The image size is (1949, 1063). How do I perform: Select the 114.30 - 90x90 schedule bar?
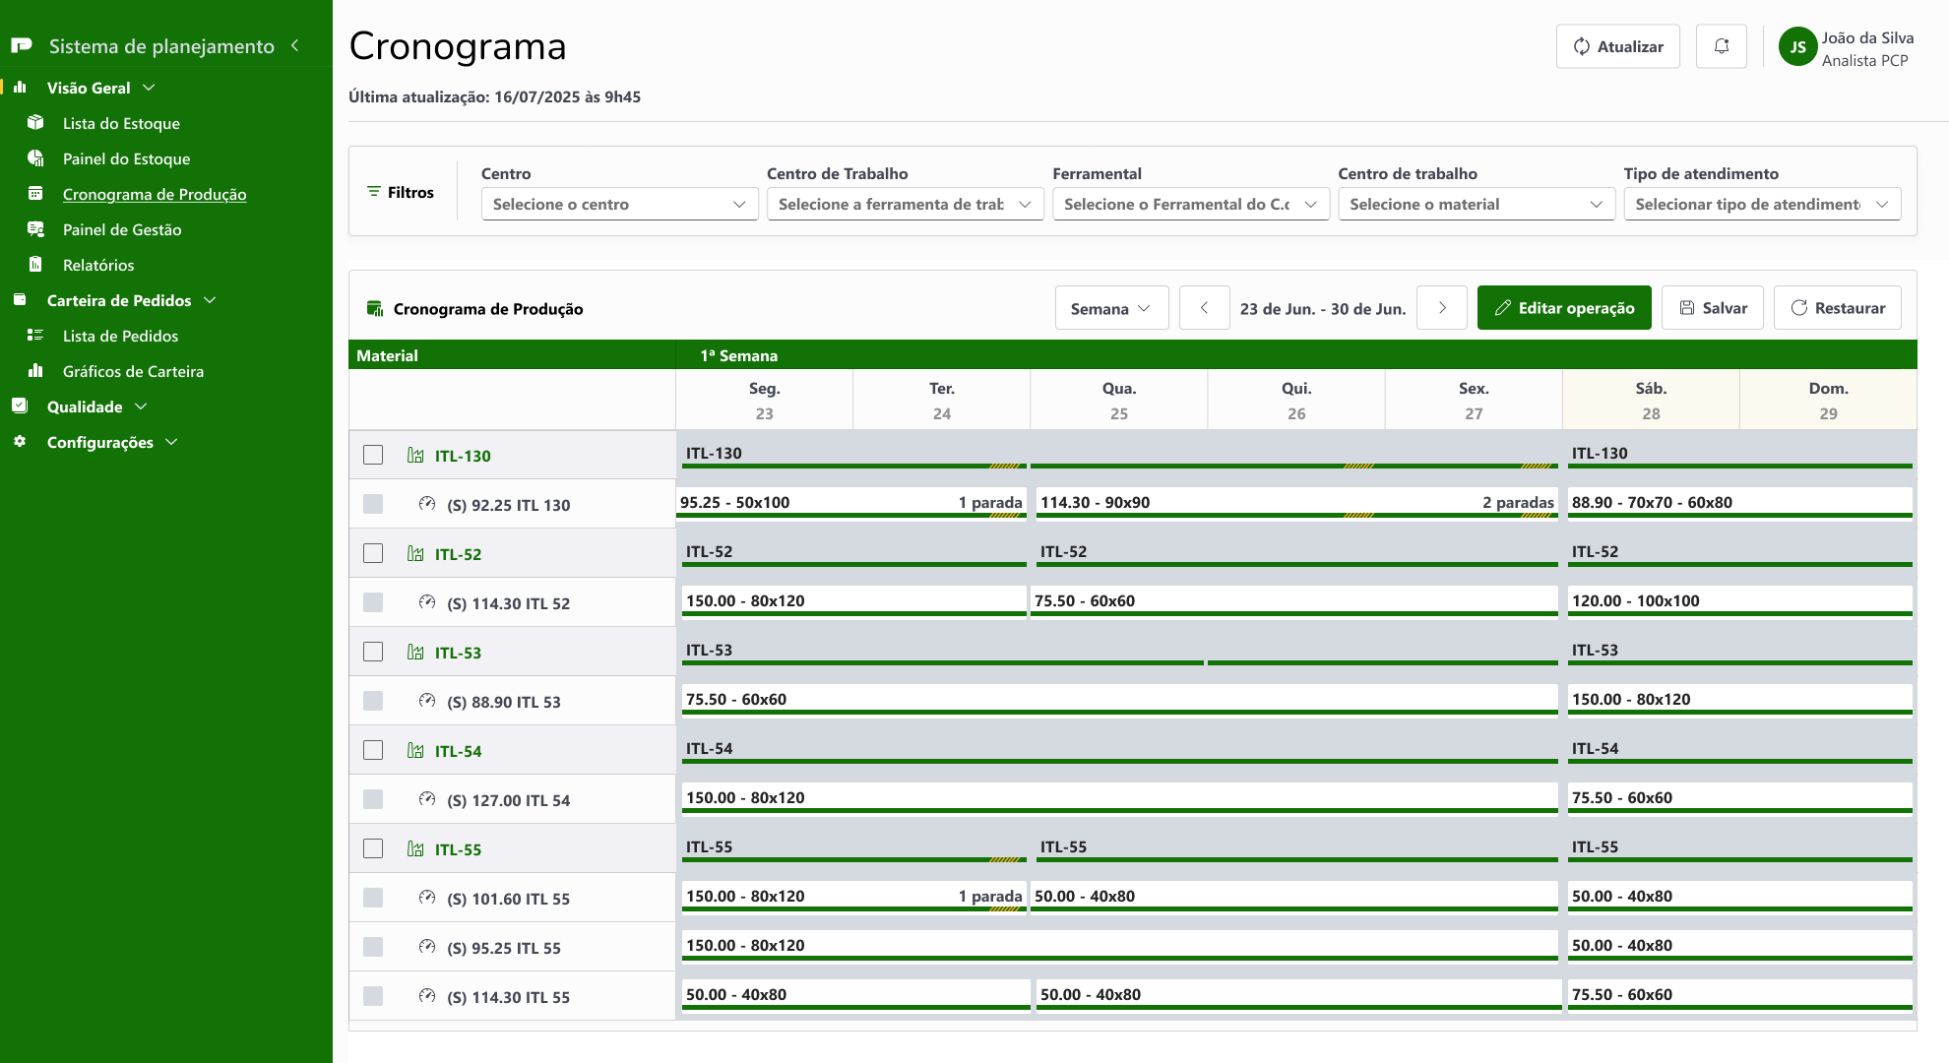[x=1296, y=503]
